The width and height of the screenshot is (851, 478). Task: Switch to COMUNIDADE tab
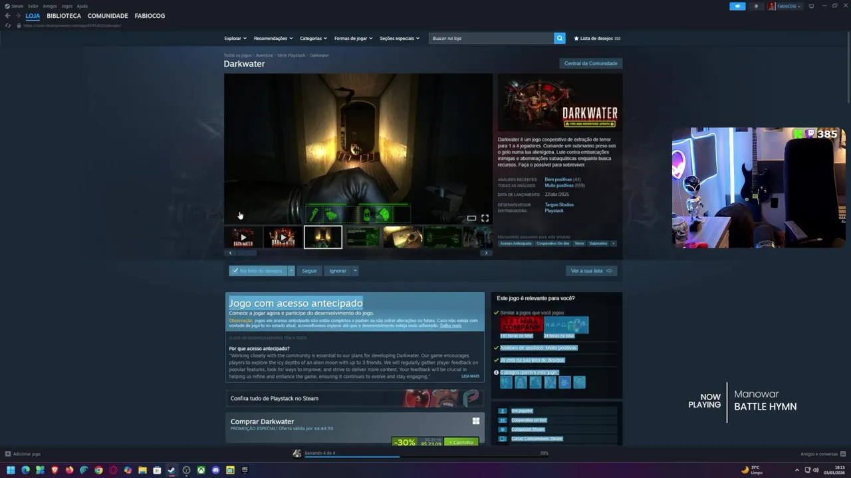tap(108, 16)
